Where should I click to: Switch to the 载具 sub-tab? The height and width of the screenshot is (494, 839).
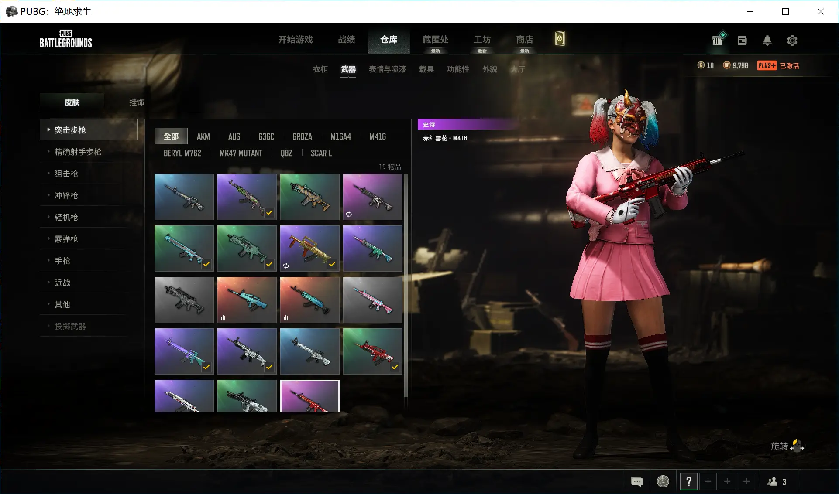point(426,69)
